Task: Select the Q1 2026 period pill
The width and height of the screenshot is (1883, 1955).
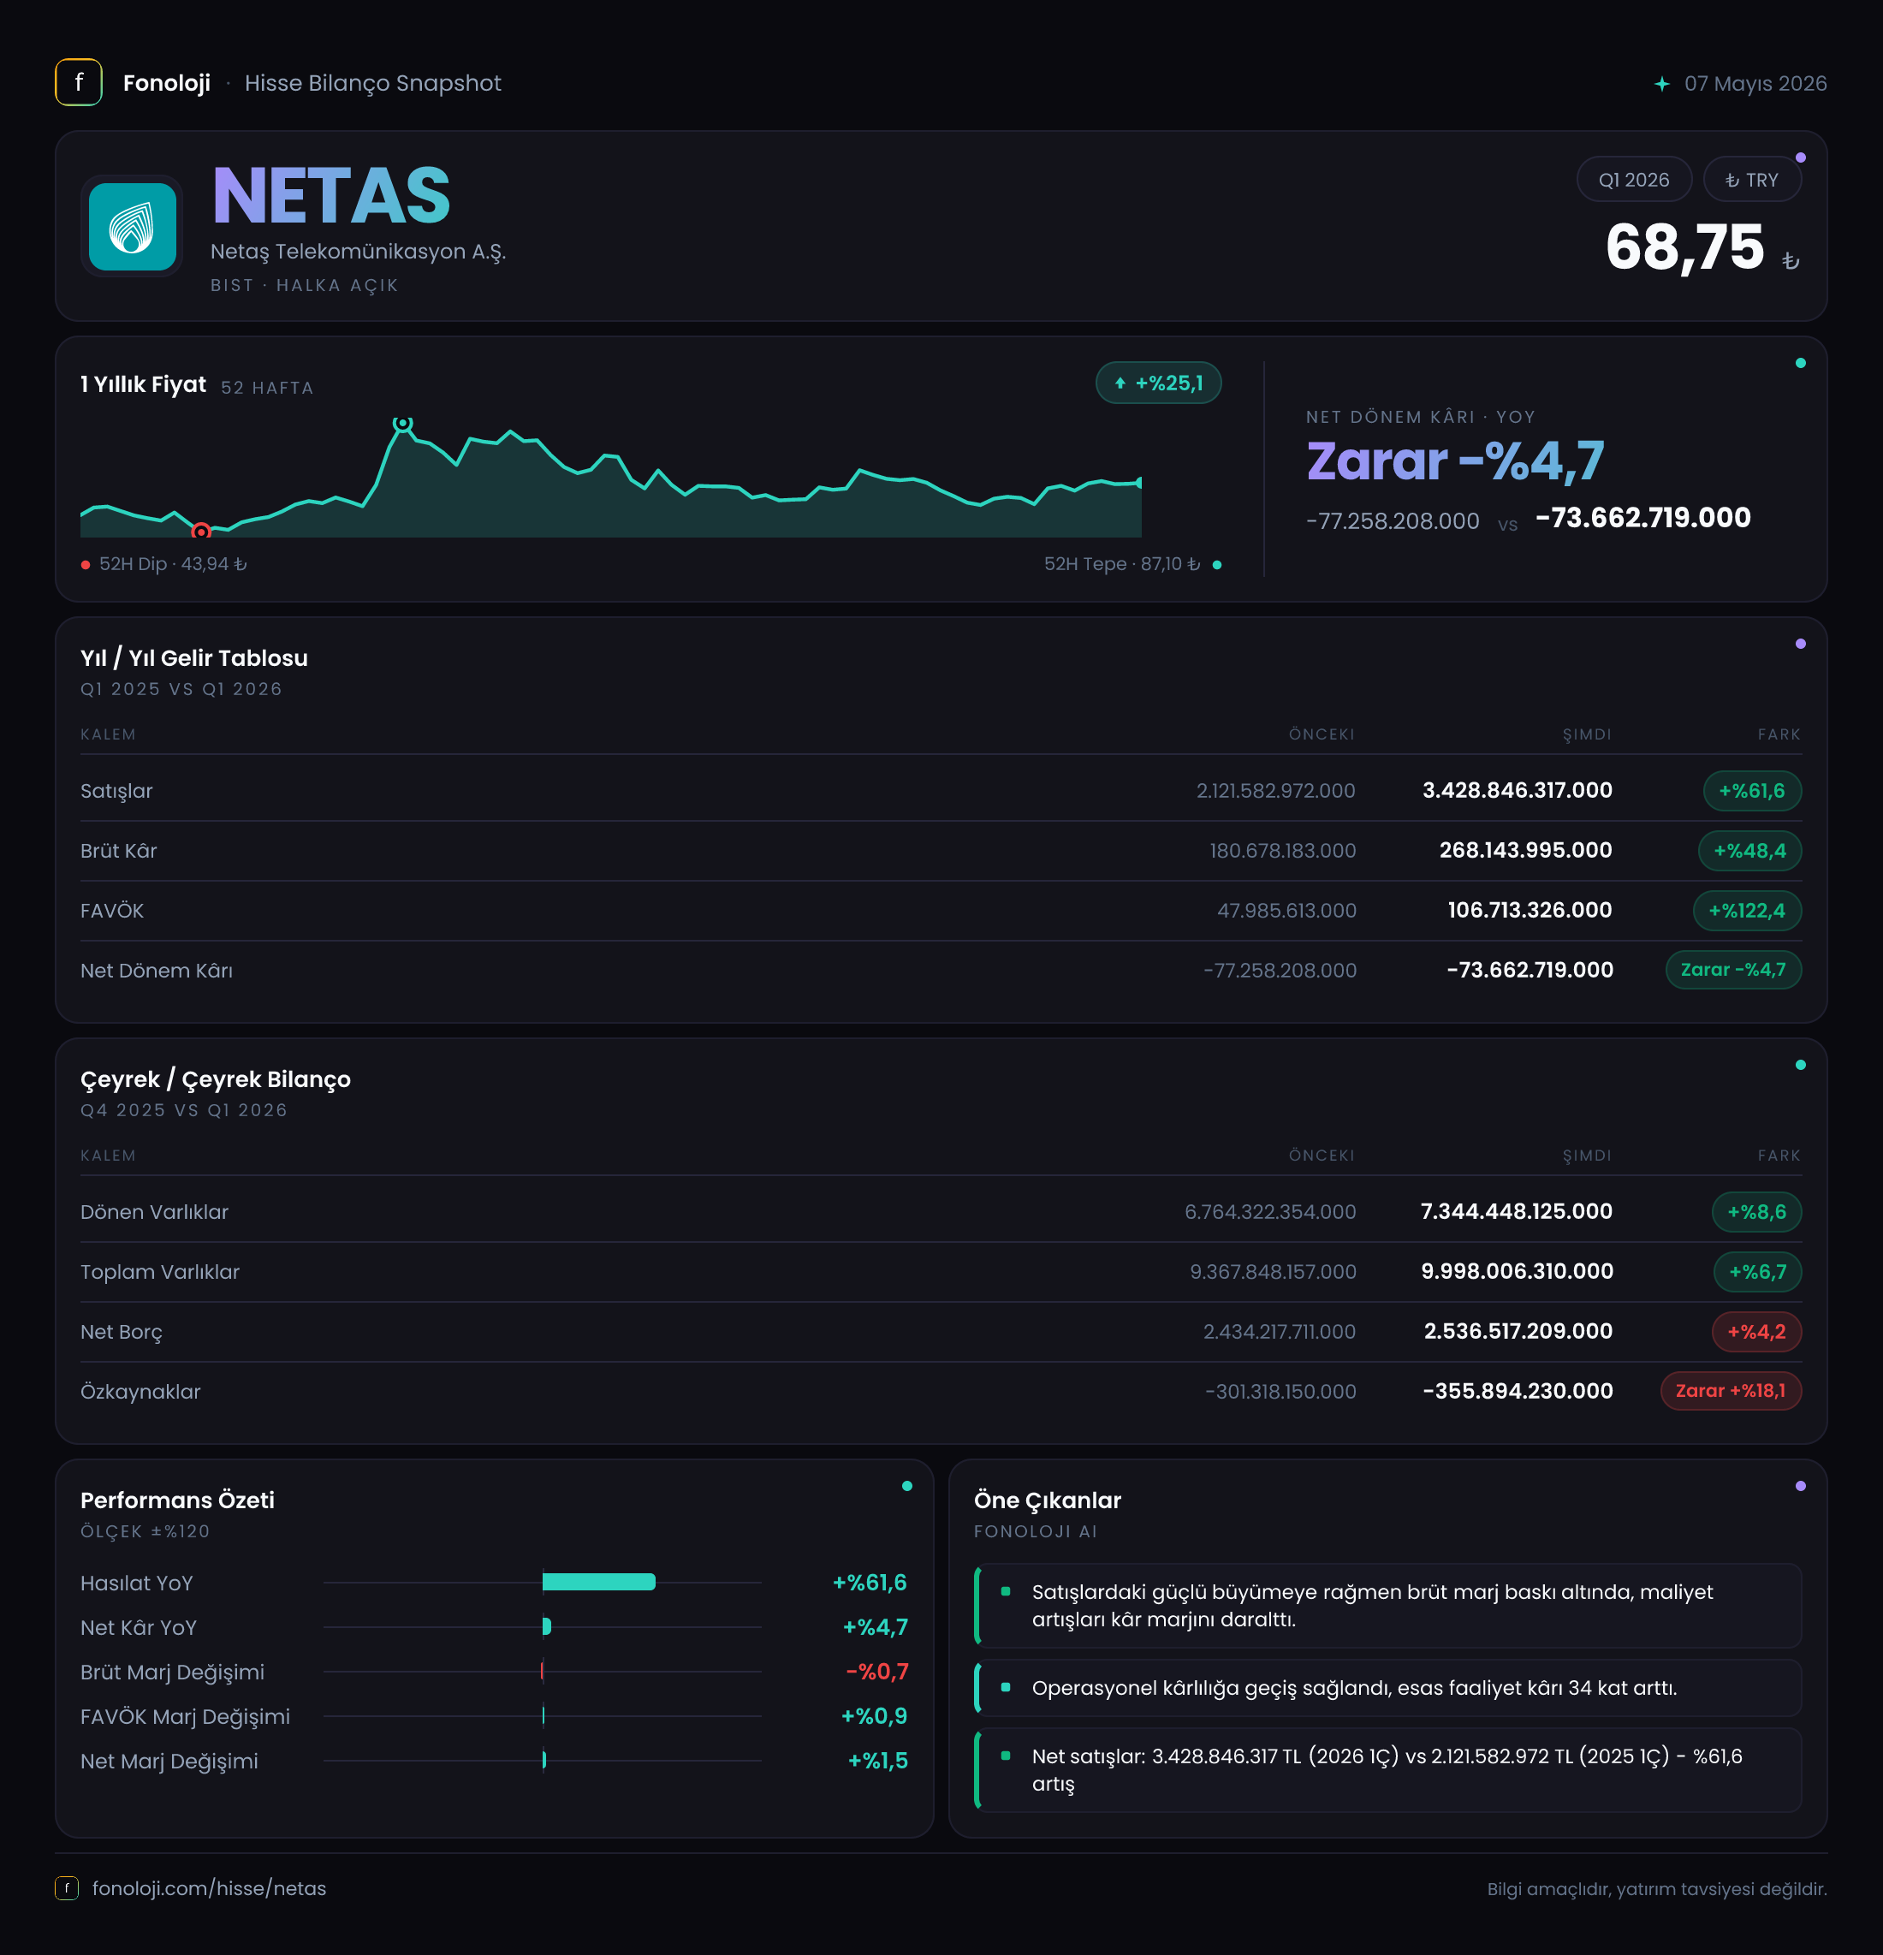Action: [x=1634, y=180]
